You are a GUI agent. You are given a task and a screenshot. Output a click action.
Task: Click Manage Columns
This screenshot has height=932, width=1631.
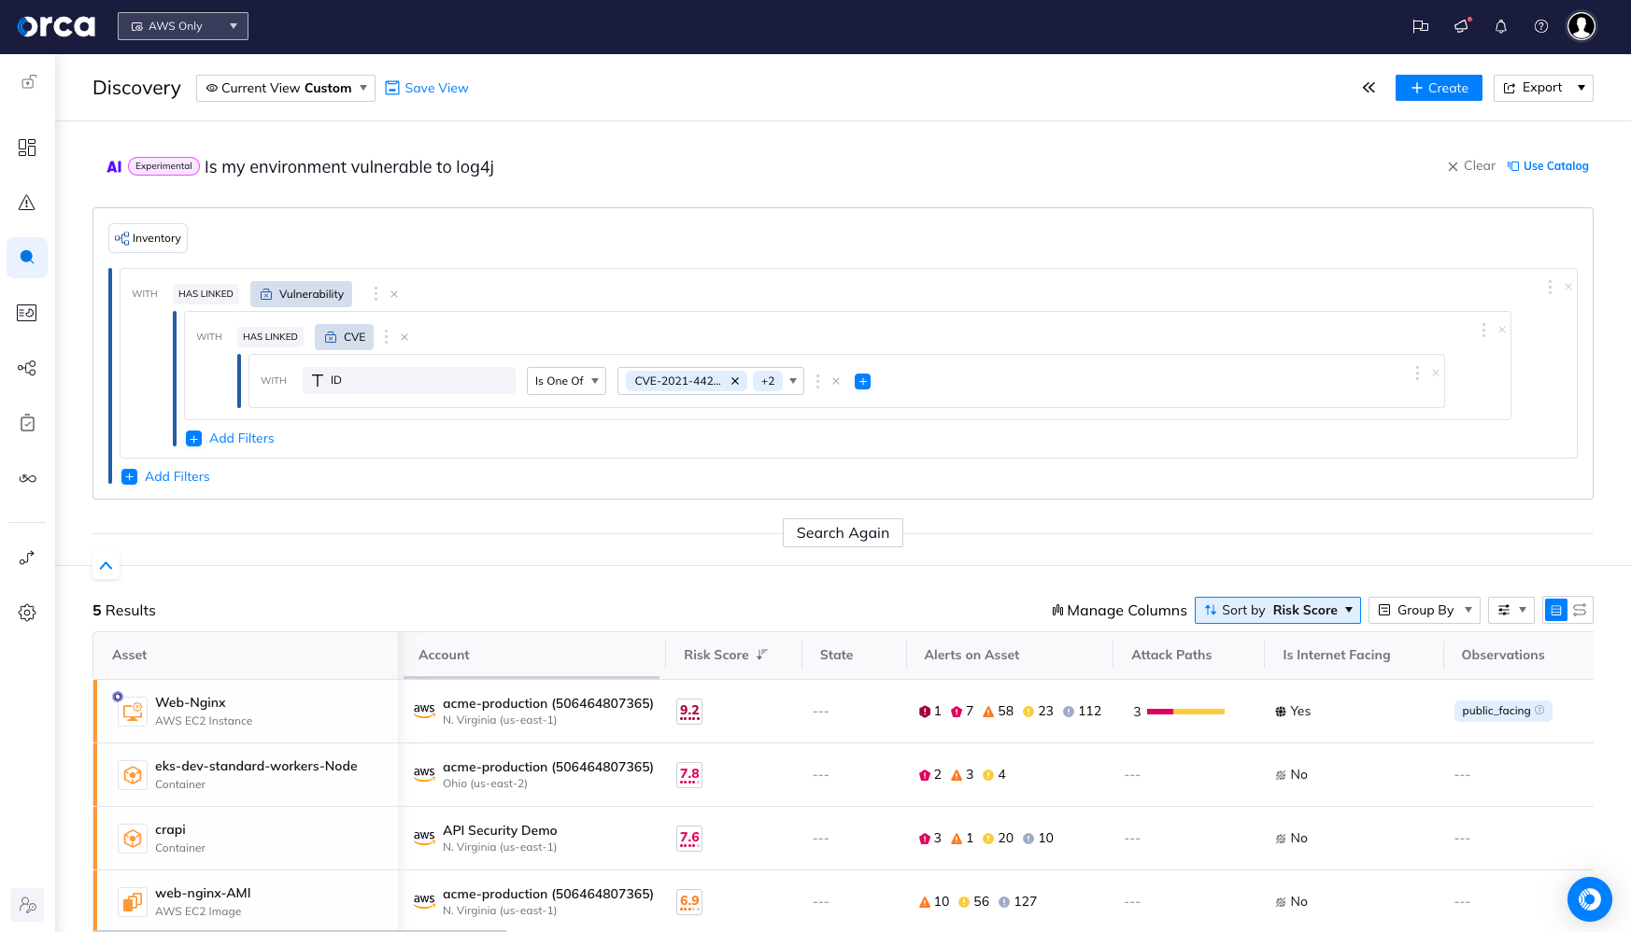coord(1119,611)
